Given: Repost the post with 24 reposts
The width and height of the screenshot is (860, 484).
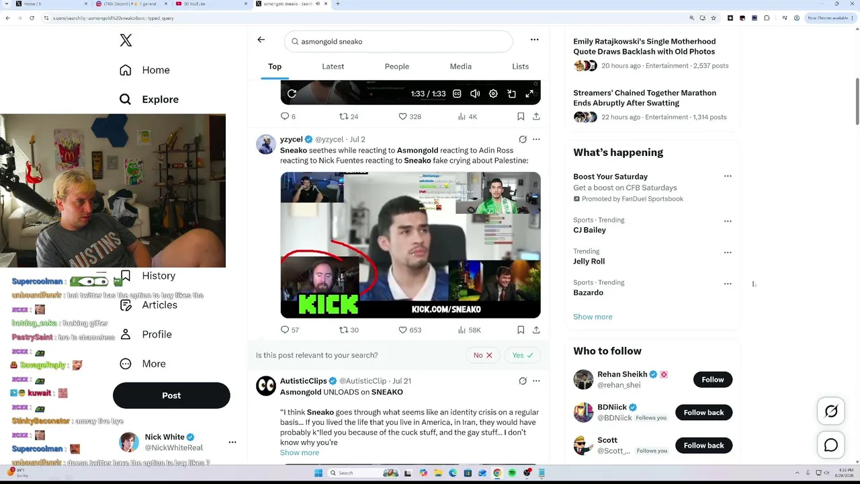Looking at the screenshot, I should pyautogui.click(x=349, y=116).
